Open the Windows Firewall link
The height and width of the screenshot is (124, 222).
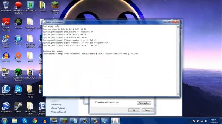tap(58, 112)
